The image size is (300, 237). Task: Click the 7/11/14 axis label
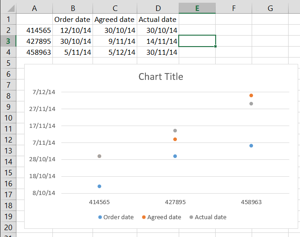pyautogui.click(x=44, y=143)
